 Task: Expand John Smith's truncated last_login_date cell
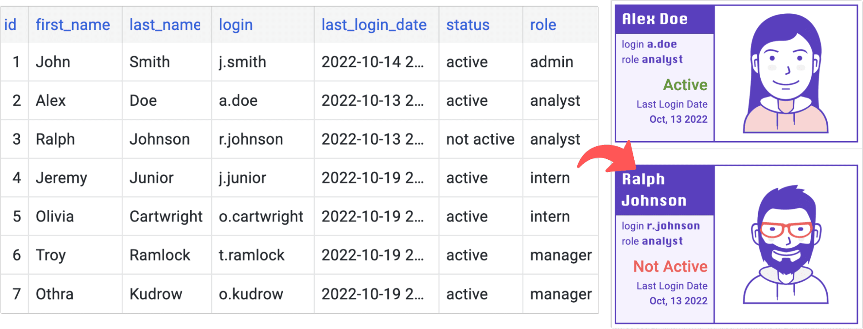coord(372,62)
